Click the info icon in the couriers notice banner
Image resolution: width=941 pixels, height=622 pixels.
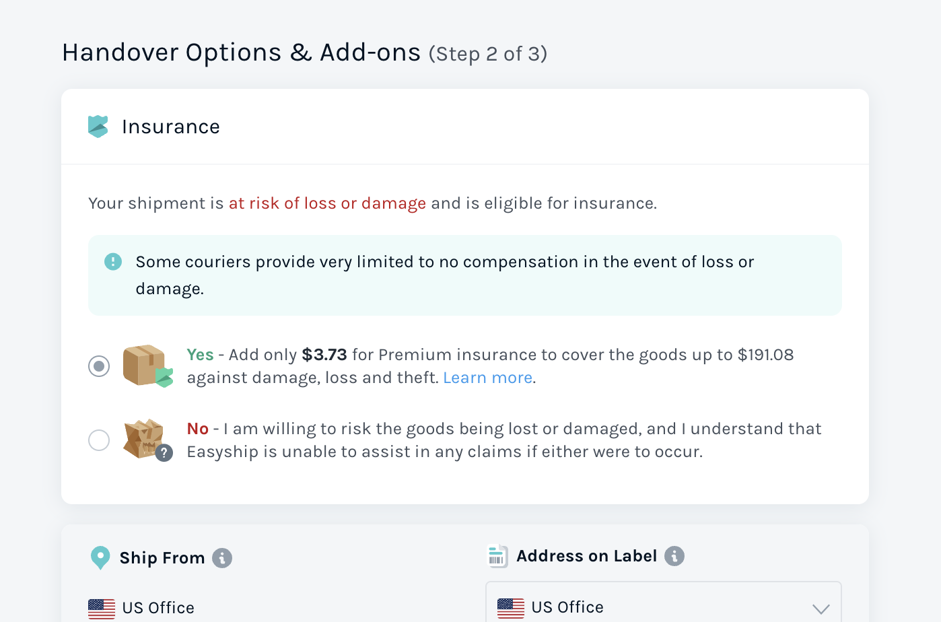[113, 262]
